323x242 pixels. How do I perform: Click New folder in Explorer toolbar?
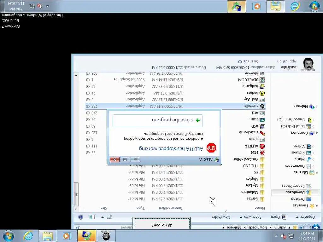coord(221,217)
